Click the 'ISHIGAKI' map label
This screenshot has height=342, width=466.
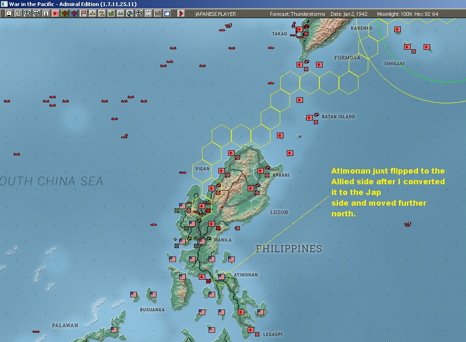pos(394,64)
